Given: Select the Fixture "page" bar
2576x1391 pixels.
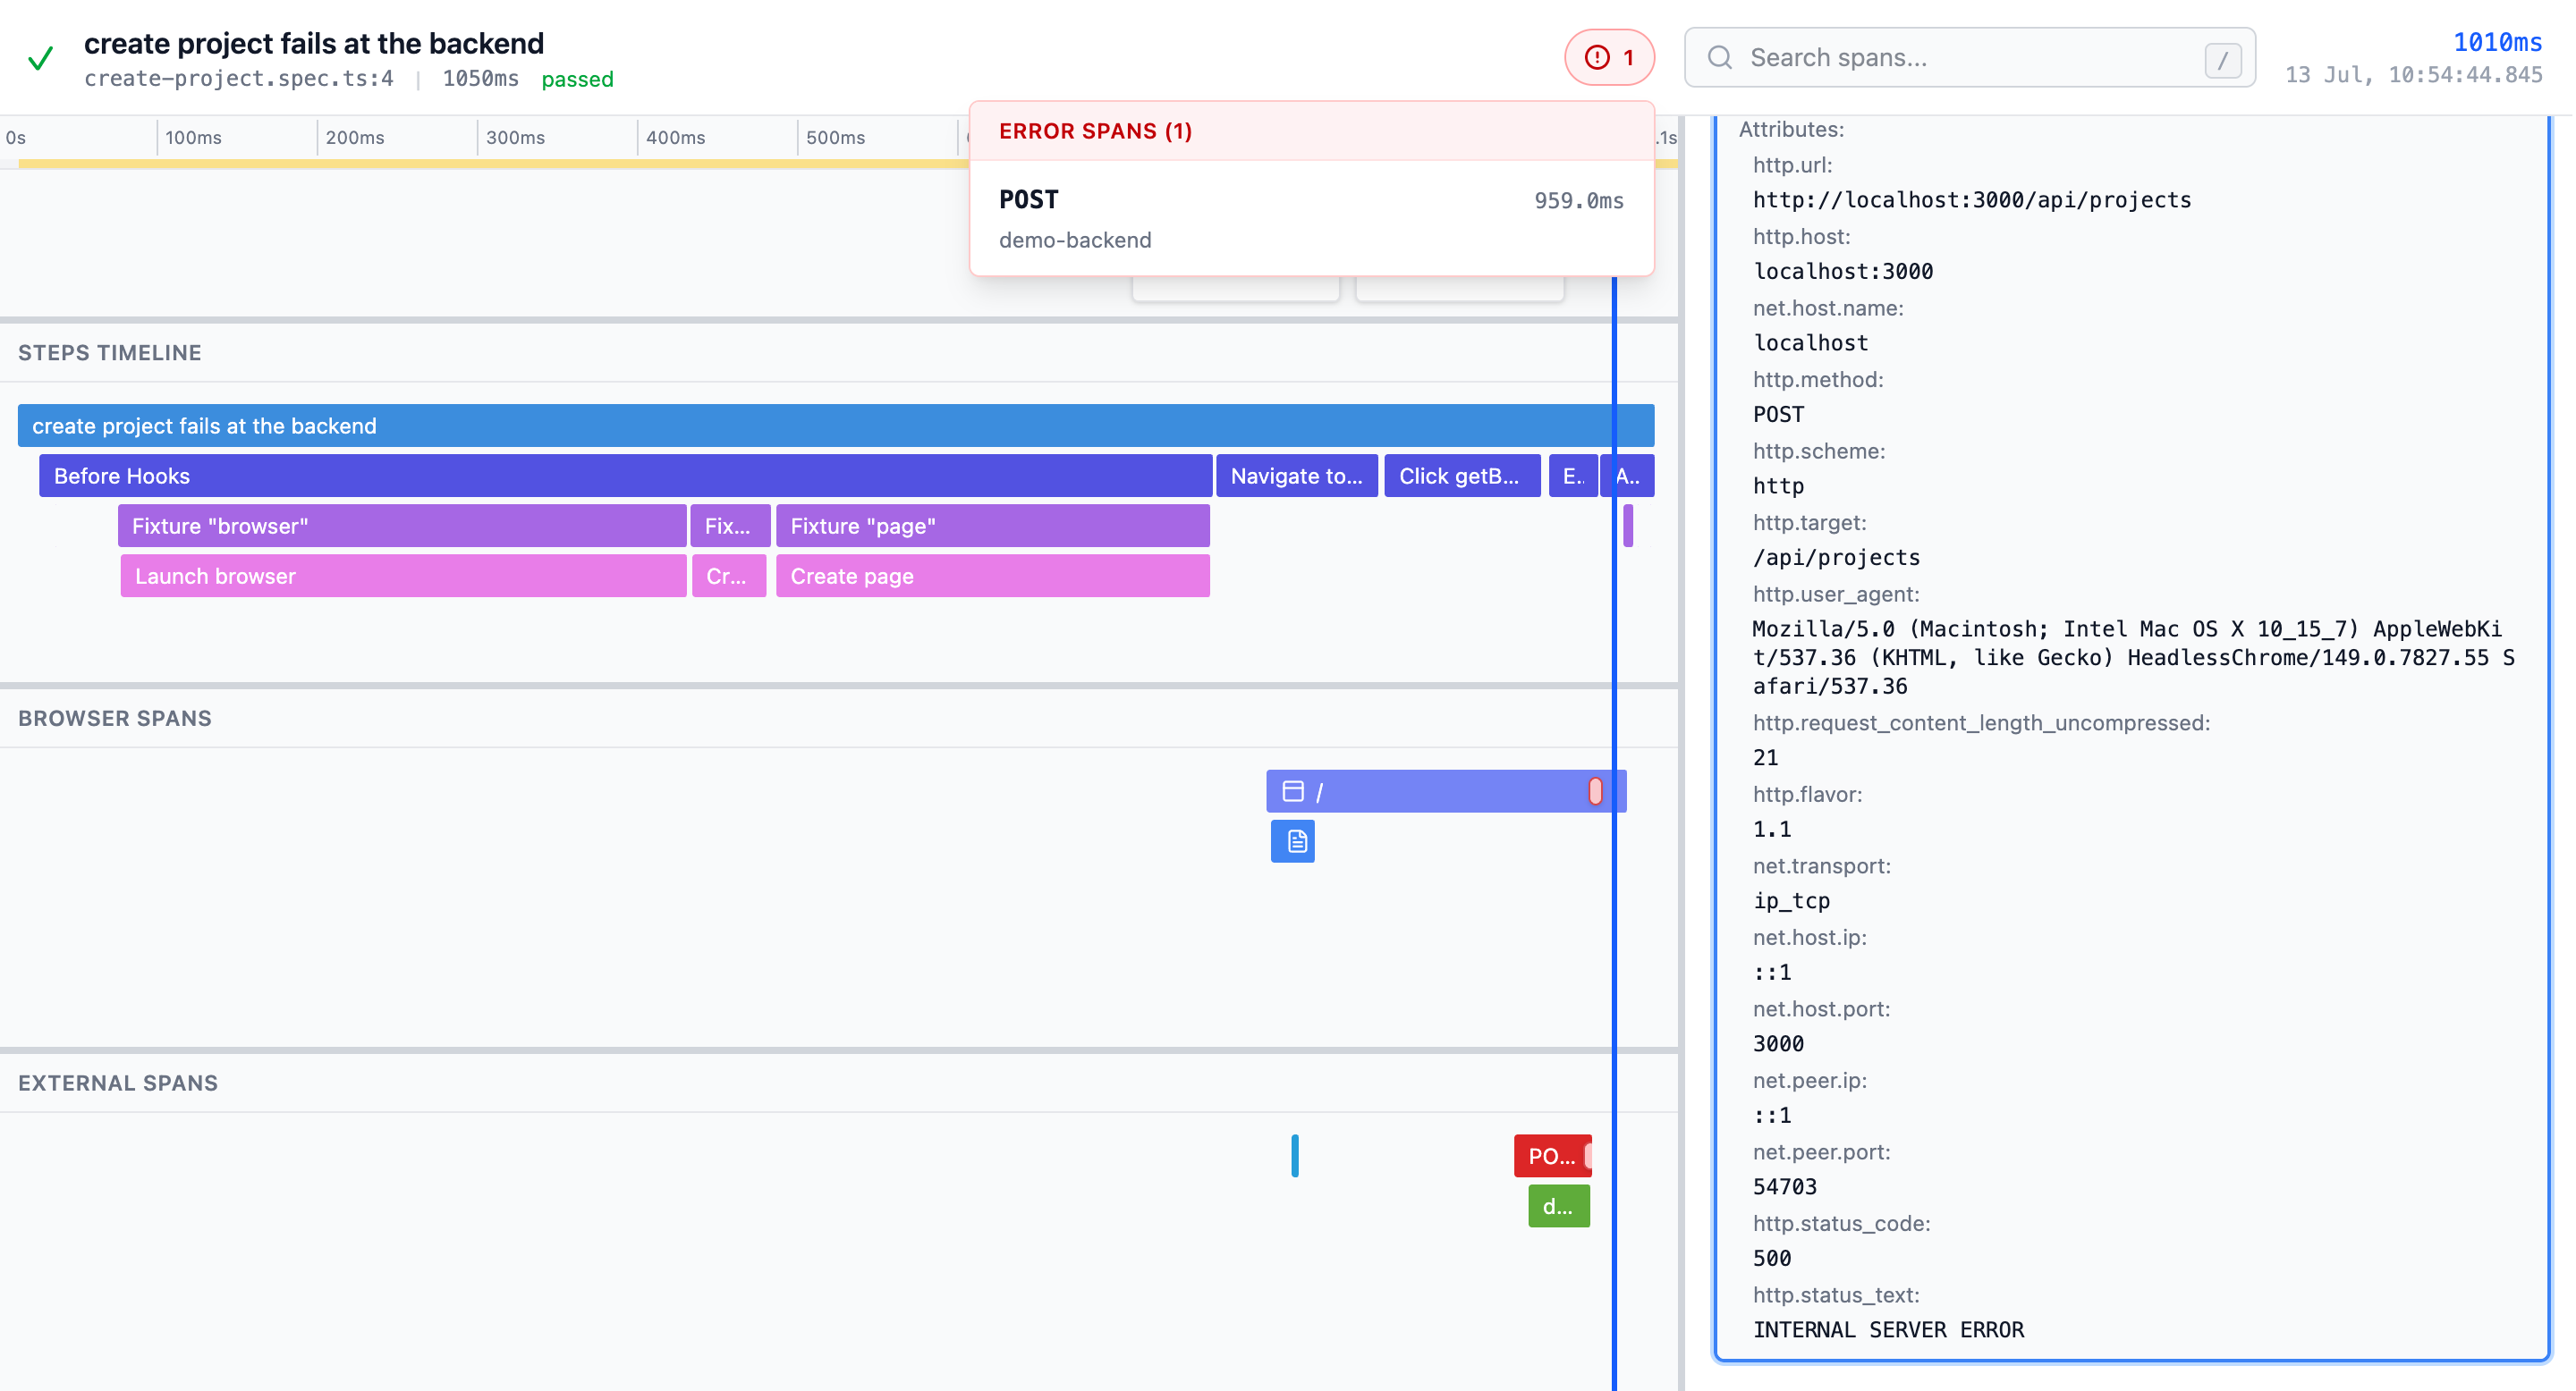Looking at the screenshot, I should click(x=992, y=526).
